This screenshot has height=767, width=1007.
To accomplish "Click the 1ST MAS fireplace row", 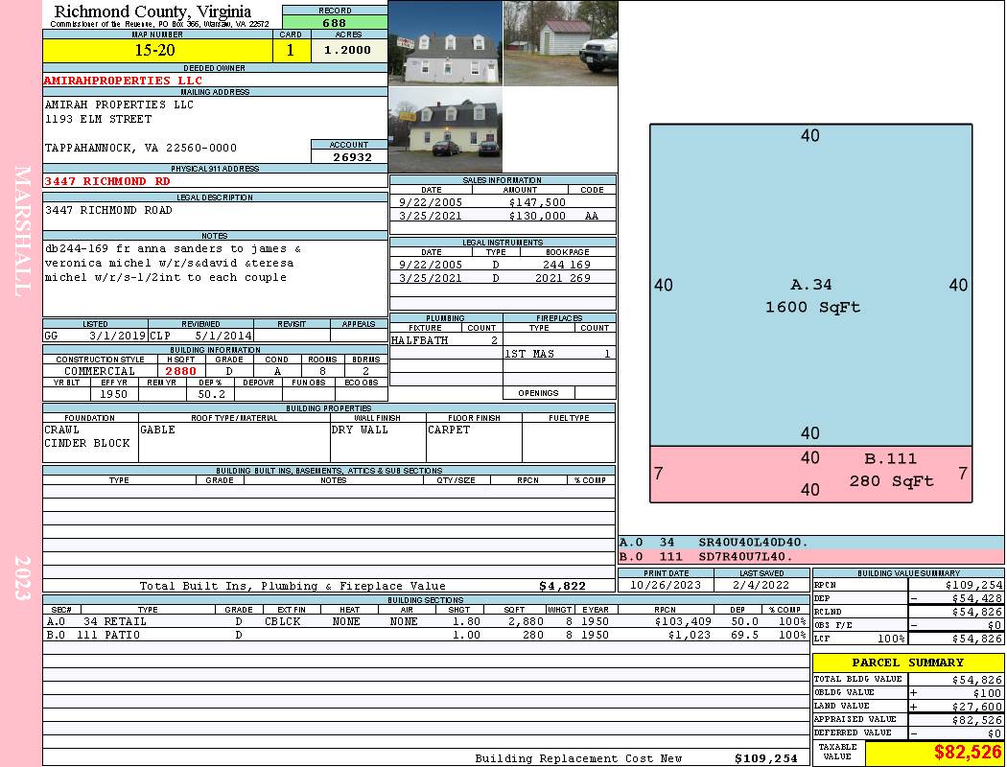I will point(559,354).
